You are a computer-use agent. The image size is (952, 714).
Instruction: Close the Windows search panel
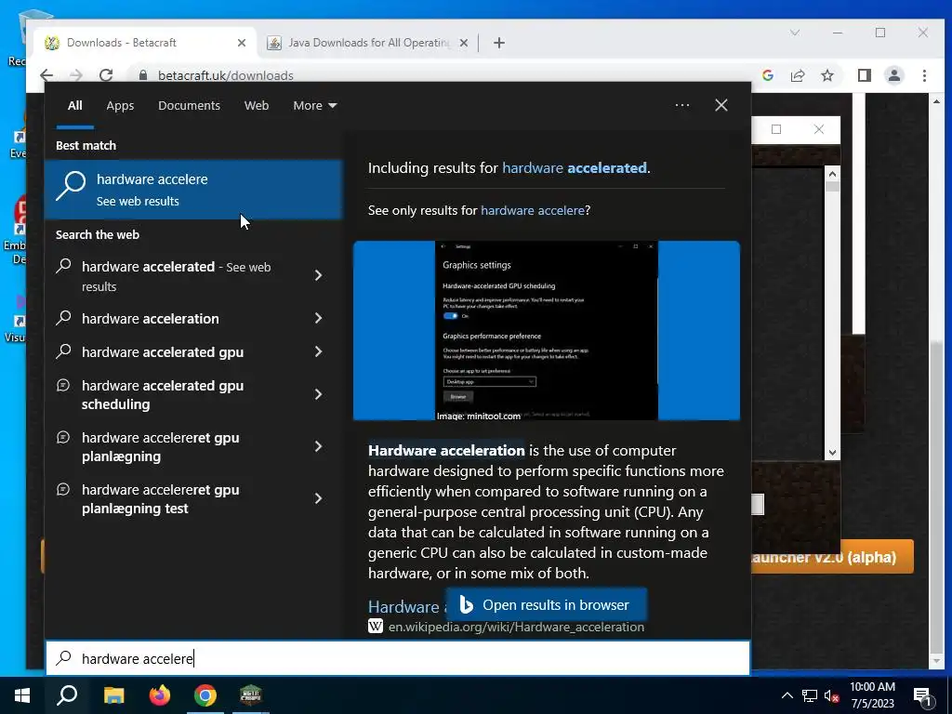[721, 105]
